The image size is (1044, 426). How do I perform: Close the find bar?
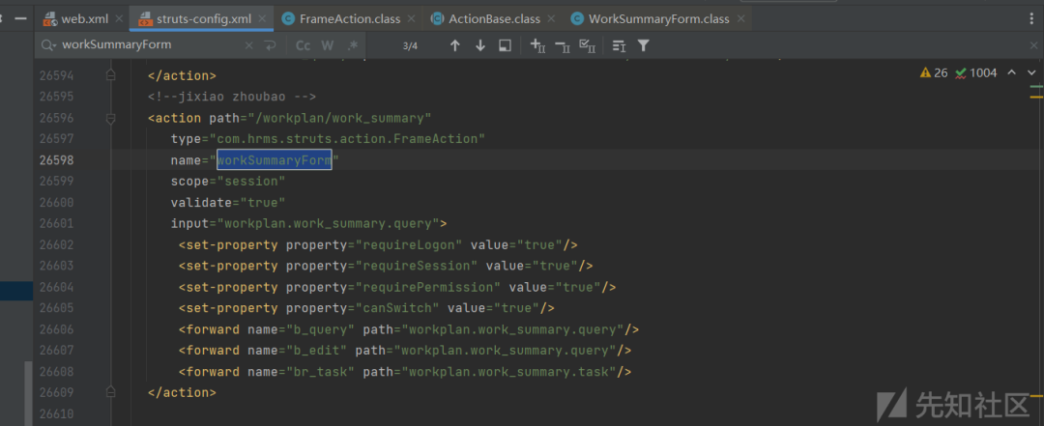(x=1032, y=45)
